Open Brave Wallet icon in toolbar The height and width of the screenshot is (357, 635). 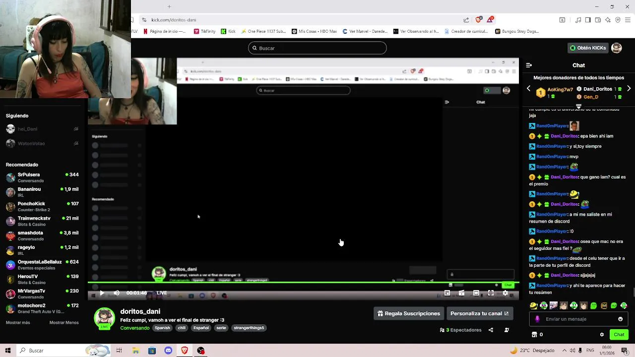pyautogui.click(x=598, y=20)
